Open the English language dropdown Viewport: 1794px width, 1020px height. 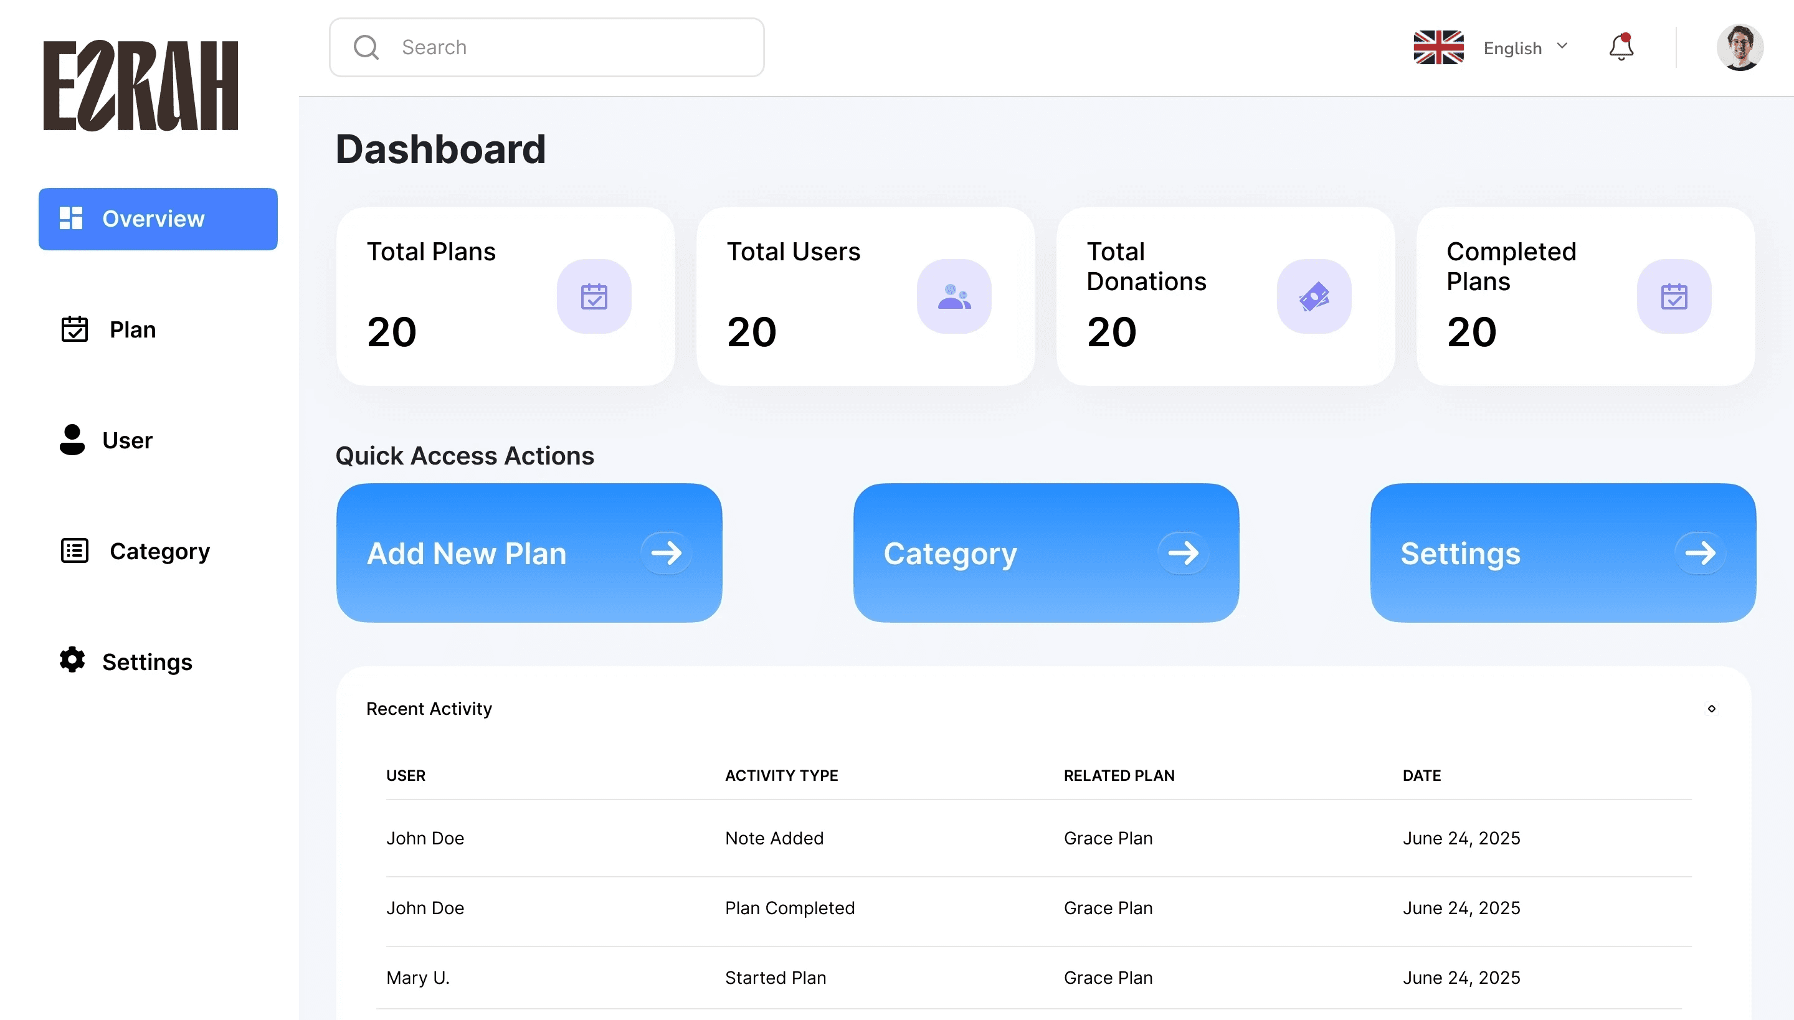click(x=1525, y=47)
